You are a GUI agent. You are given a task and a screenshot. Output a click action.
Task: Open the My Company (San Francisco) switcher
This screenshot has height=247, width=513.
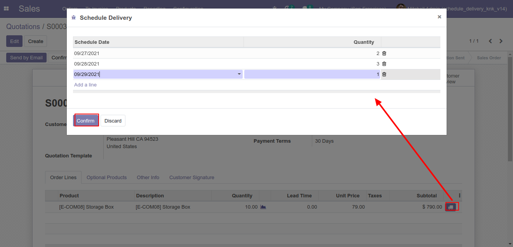click(352, 9)
